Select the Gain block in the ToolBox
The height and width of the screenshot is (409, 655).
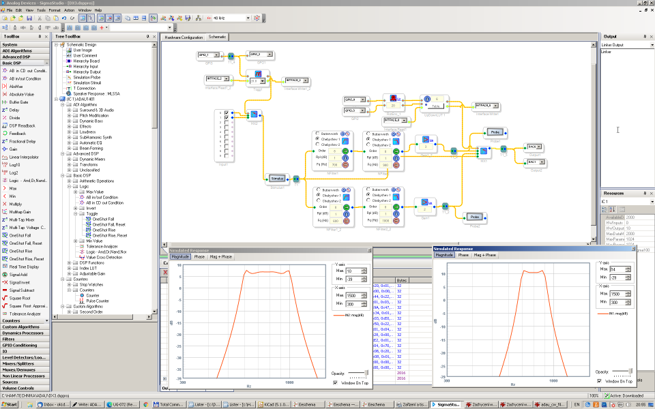click(14, 149)
